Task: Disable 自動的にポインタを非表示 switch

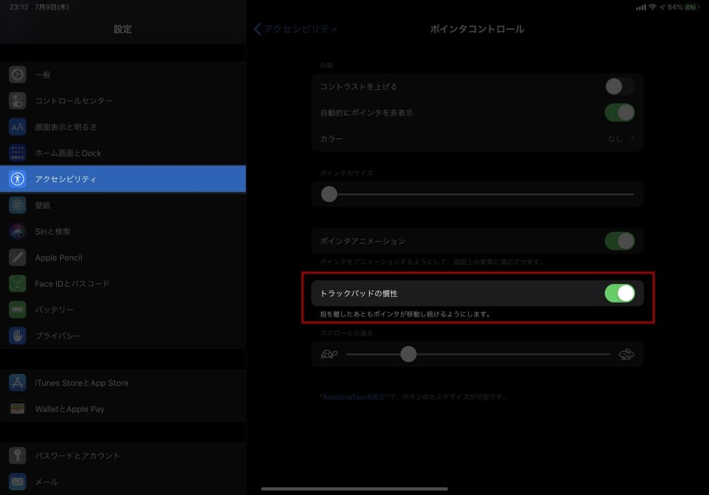Action: pyautogui.click(x=619, y=113)
